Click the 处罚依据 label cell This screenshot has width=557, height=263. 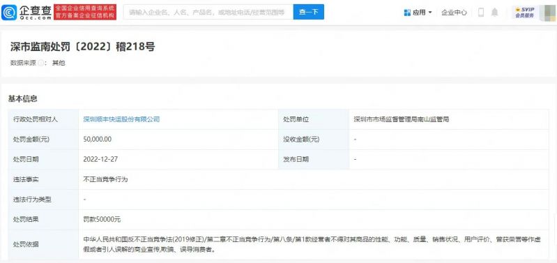tap(43, 244)
